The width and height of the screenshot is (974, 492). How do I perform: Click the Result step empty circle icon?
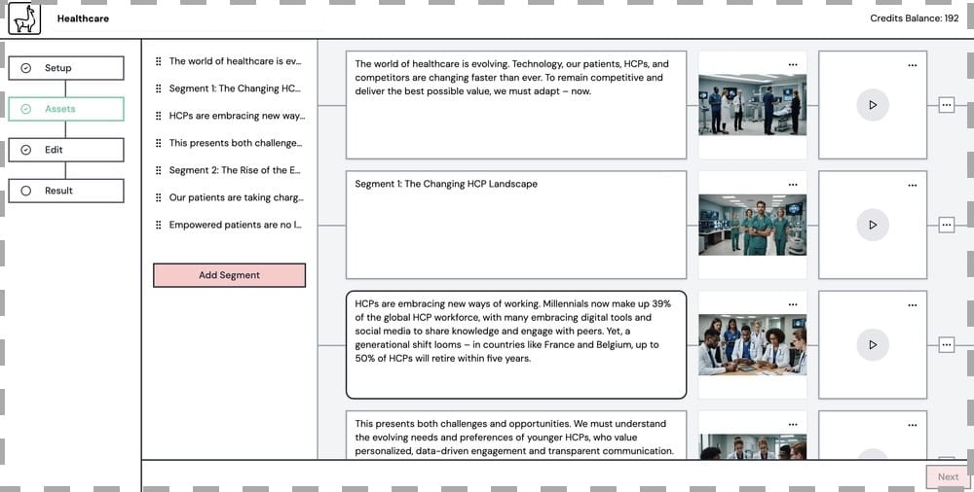coord(26,192)
